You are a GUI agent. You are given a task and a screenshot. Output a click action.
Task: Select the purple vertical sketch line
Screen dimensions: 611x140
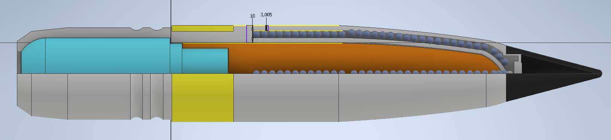[247, 34]
